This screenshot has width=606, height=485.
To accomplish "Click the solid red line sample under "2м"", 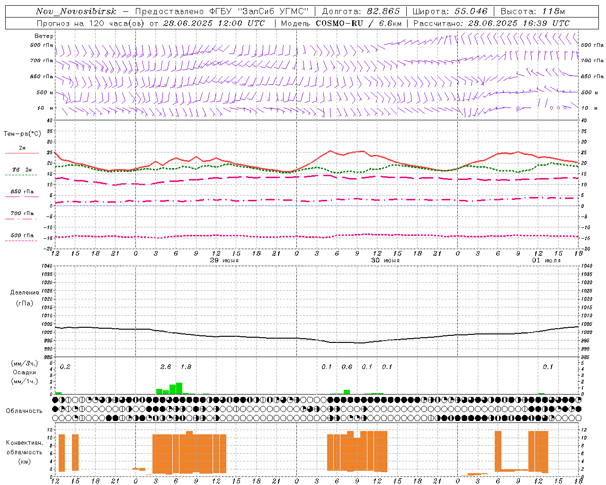I will click(x=22, y=153).
